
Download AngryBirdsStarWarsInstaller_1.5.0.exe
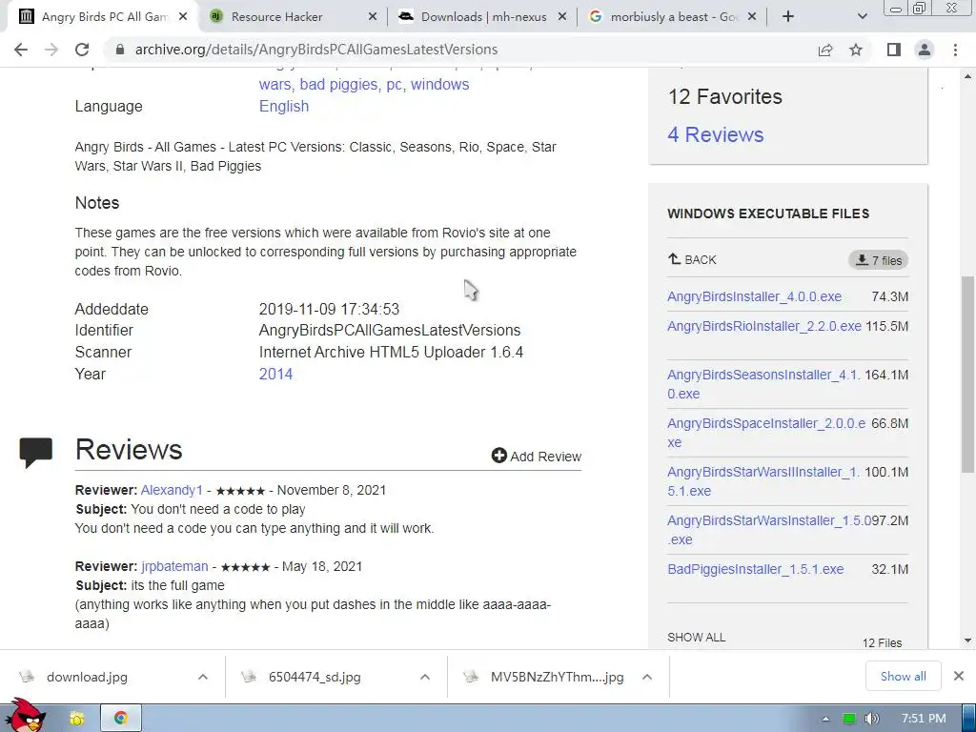(x=769, y=530)
